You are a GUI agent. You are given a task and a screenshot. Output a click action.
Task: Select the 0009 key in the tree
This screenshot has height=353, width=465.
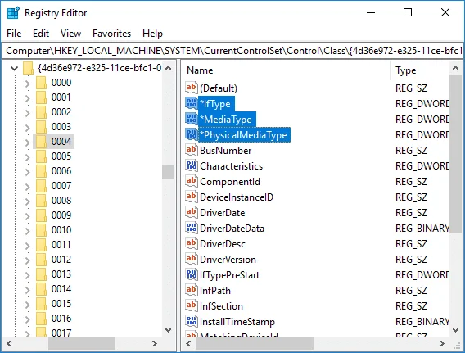(61, 215)
